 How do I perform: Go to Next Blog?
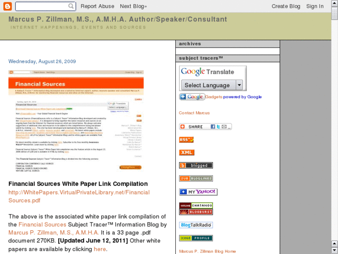click(x=133, y=6)
